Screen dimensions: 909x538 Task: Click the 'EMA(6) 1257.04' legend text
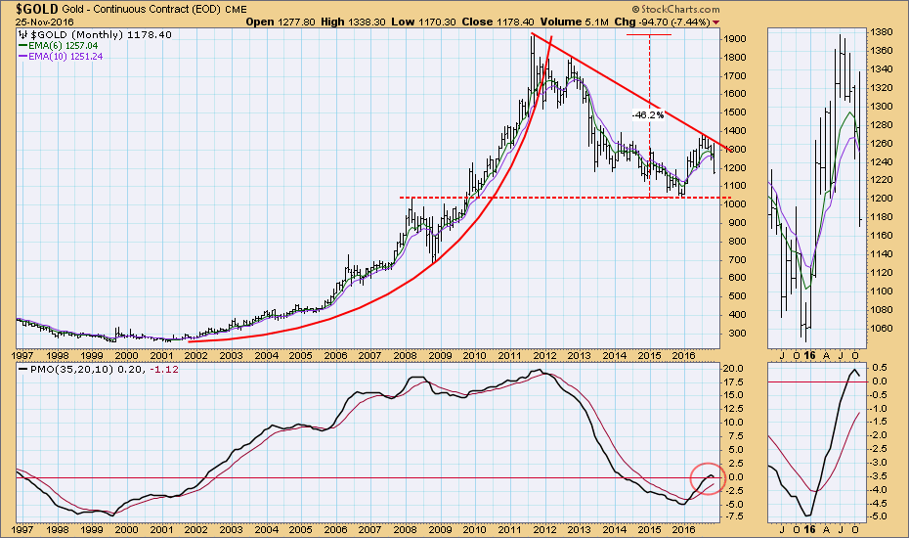(x=63, y=45)
